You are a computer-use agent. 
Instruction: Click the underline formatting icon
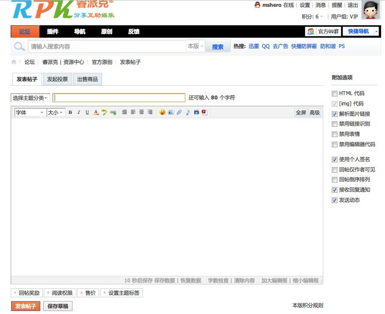[x=87, y=112]
